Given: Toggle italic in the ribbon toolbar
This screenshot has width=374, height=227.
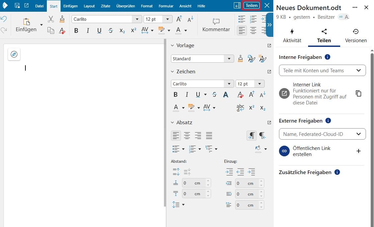Looking at the screenshot, I should point(88,30).
